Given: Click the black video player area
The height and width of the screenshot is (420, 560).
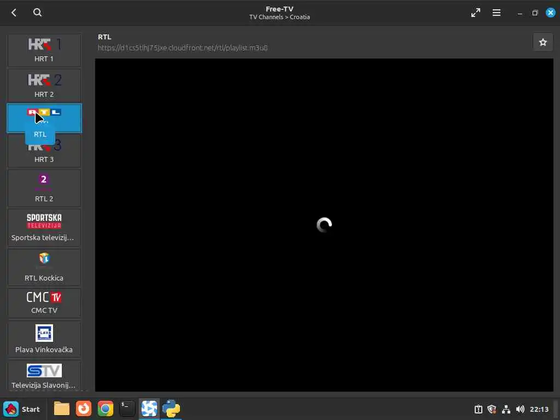Looking at the screenshot, I should pos(324,225).
